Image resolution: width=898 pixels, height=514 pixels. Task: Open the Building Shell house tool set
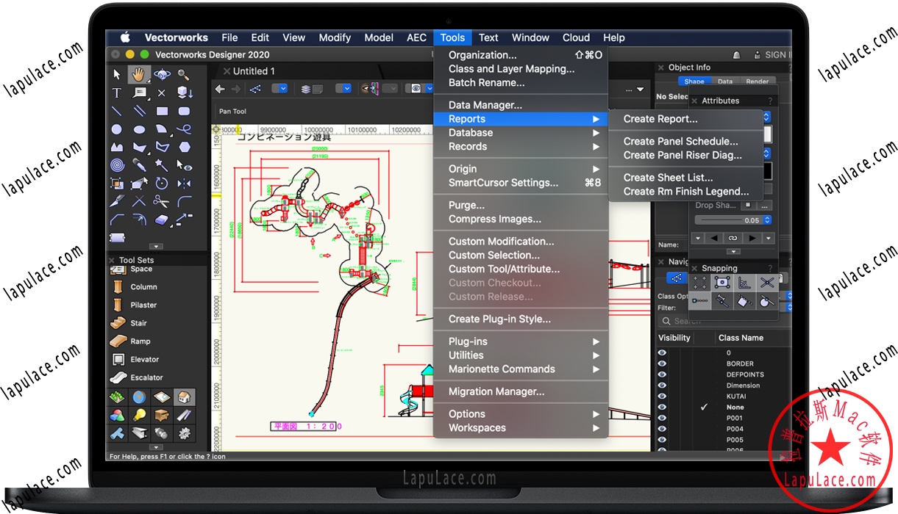coord(185,397)
